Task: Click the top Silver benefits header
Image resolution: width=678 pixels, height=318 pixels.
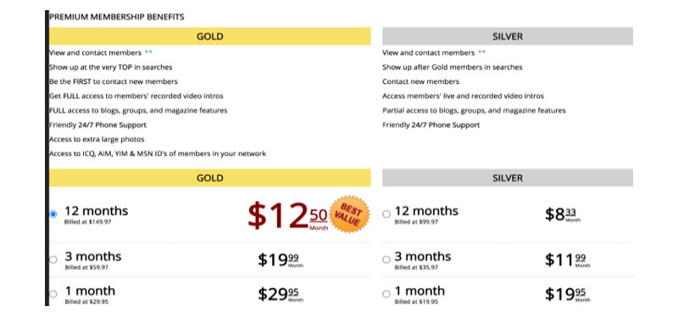Action: (508, 36)
